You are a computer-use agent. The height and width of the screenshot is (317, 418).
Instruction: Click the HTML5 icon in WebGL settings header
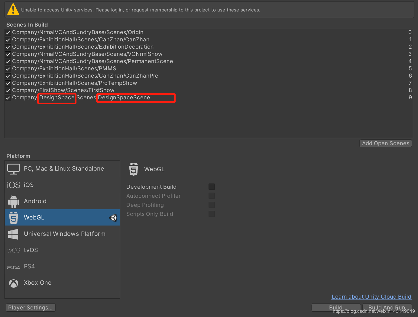pyautogui.click(x=134, y=169)
